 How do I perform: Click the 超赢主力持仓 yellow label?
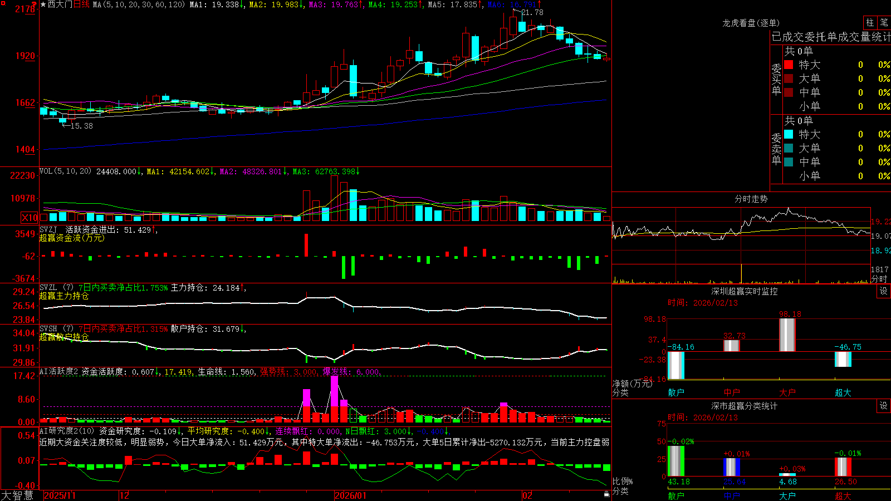(x=64, y=296)
